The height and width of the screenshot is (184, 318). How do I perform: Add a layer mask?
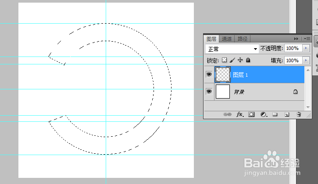click(x=251, y=114)
